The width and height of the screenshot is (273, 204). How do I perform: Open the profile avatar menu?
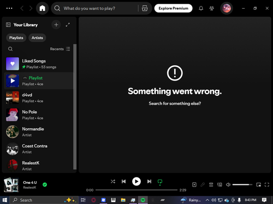point(227,8)
